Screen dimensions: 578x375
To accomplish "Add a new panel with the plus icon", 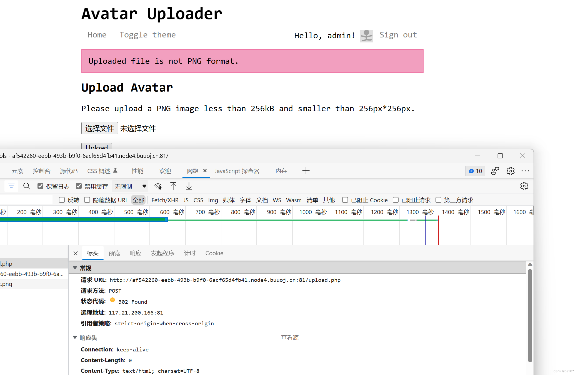I will (306, 170).
